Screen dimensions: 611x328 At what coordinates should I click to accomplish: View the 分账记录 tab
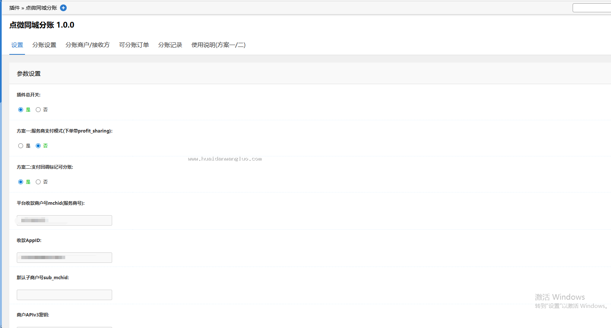click(x=170, y=45)
